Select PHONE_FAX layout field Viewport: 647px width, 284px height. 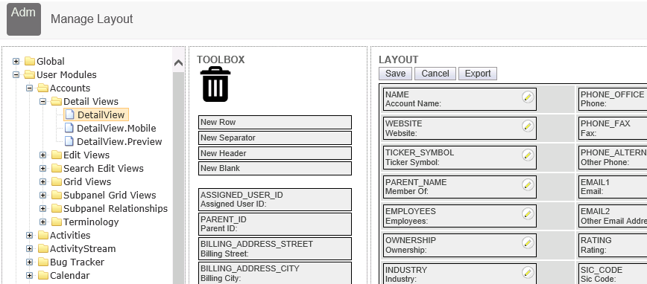613,129
